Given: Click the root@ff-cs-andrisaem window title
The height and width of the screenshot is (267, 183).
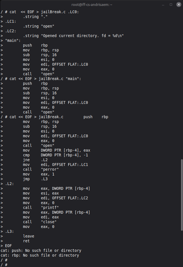Looking at the screenshot, I should click(x=92, y=4).
